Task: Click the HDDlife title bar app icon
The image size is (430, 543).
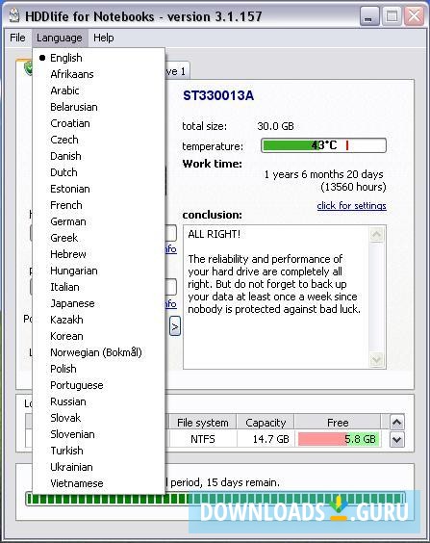Action: tap(13, 15)
